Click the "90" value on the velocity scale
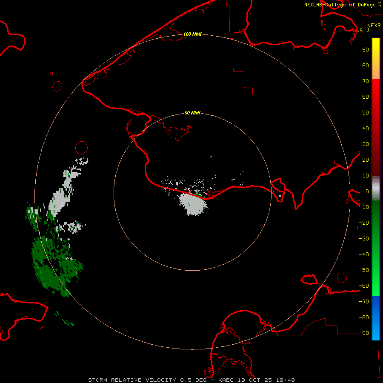The image size is (383, 383). click(x=366, y=50)
